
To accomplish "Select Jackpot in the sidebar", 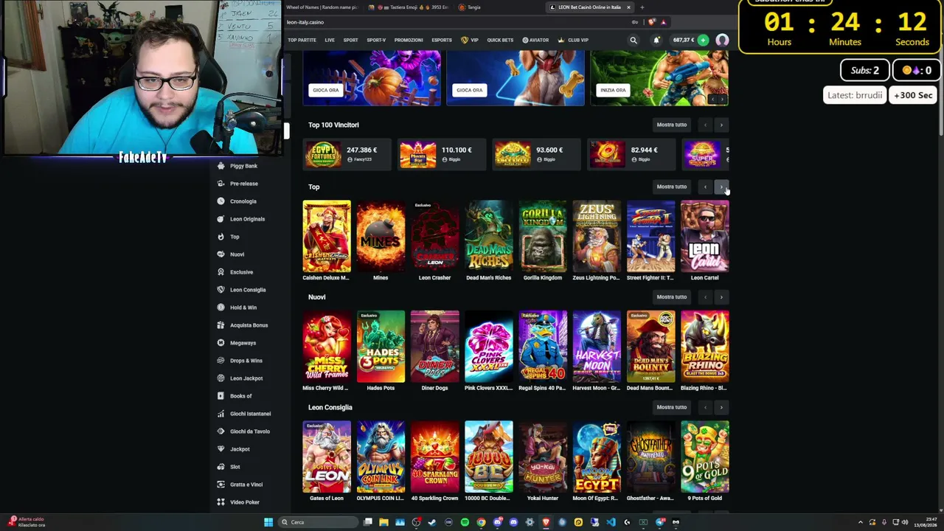I will (x=240, y=449).
